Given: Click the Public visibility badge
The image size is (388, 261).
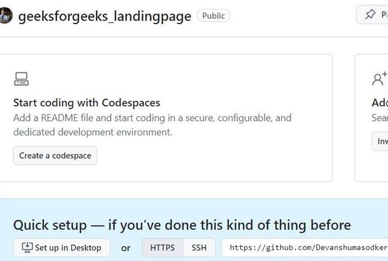Looking at the screenshot, I should click(213, 16).
